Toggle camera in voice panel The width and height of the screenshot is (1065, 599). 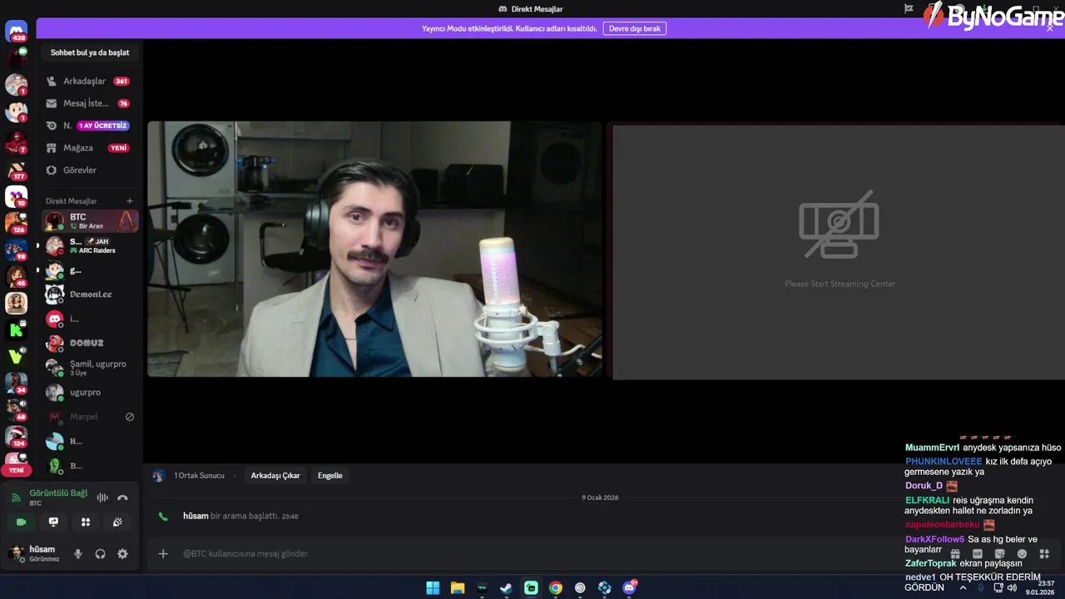(x=22, y=522)
